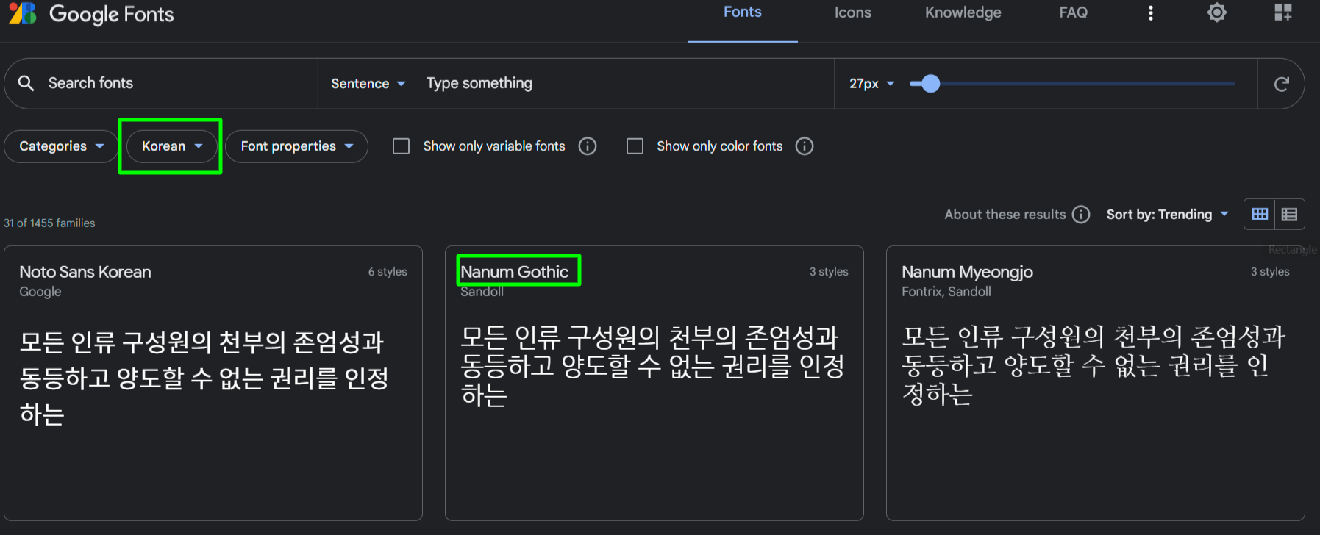Screen dimensions: 1320x535
Task: Open the more options three-dot menu
Action: [x=1151, y=13]
